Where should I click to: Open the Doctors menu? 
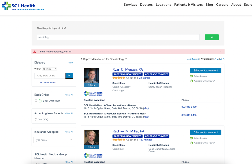pyautogui.click(x=146, y=5)
